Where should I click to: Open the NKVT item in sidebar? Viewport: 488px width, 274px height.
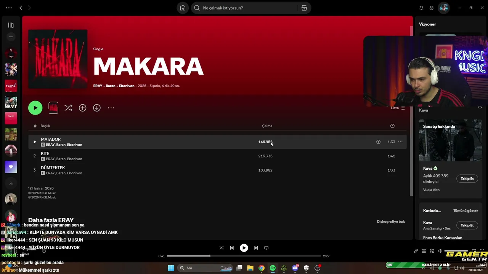pyautogui.click(x=11, y=102)
